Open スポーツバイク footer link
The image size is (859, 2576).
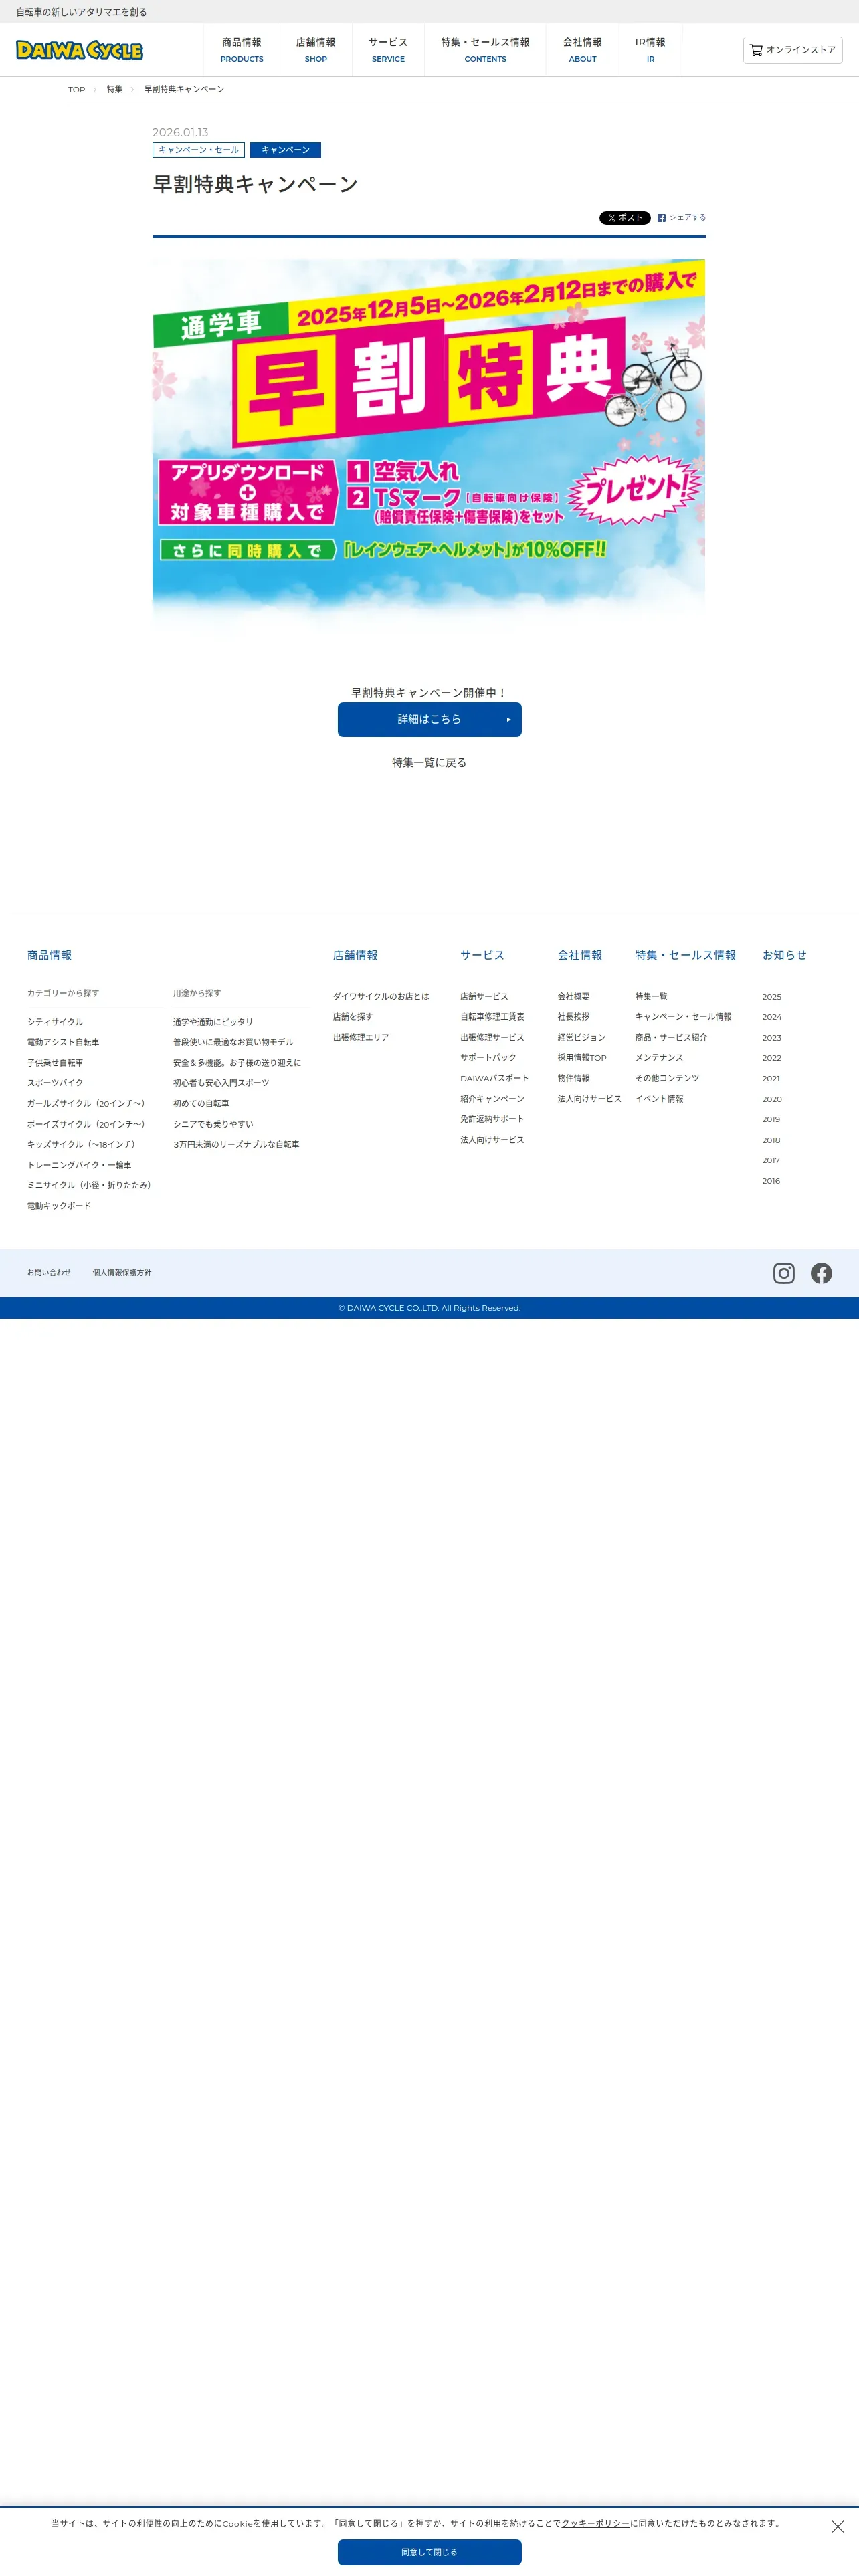(55, 1083)
